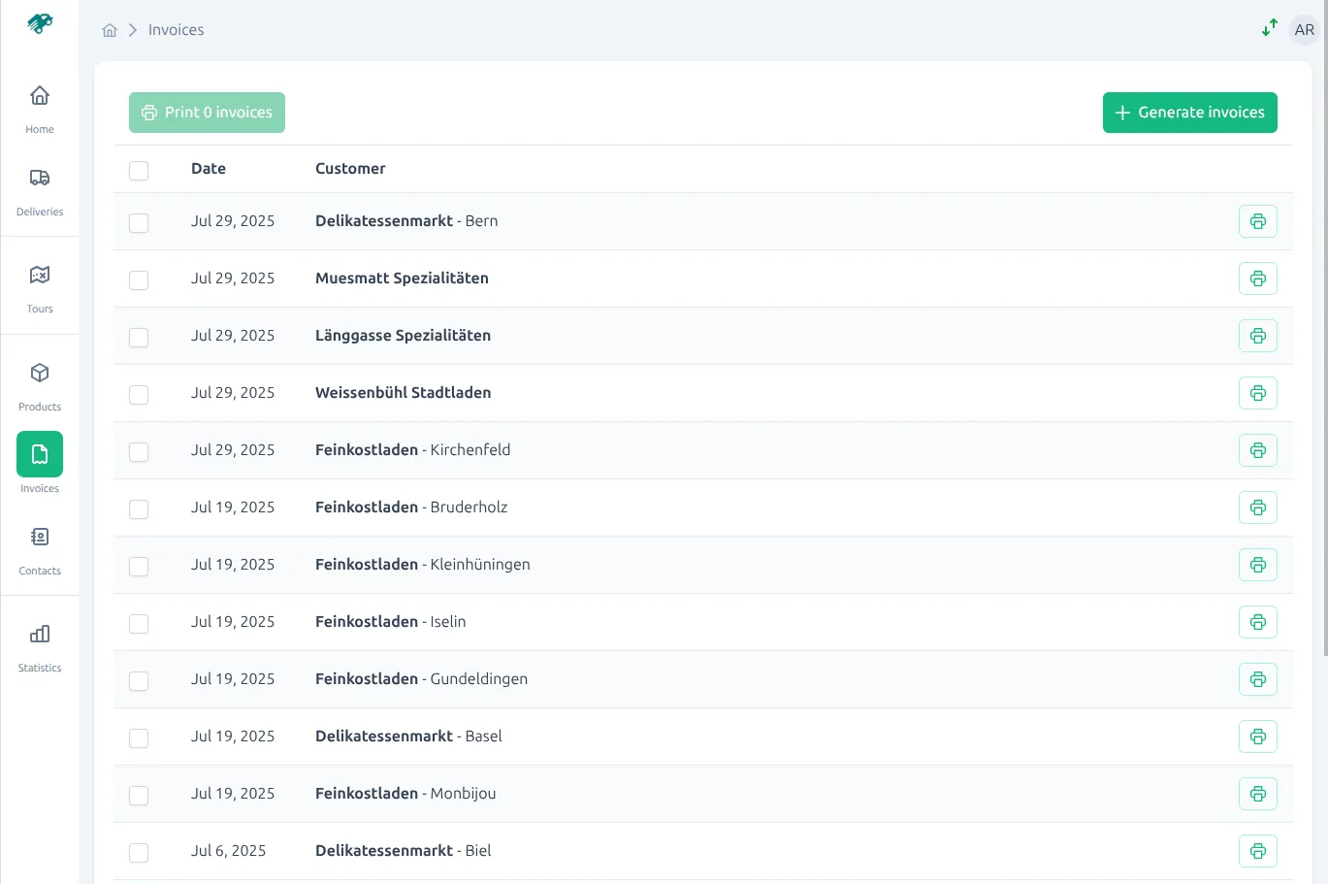
Task: Print the Delikatessenmarkt - Bern invoice
Action: point(1257,220)
